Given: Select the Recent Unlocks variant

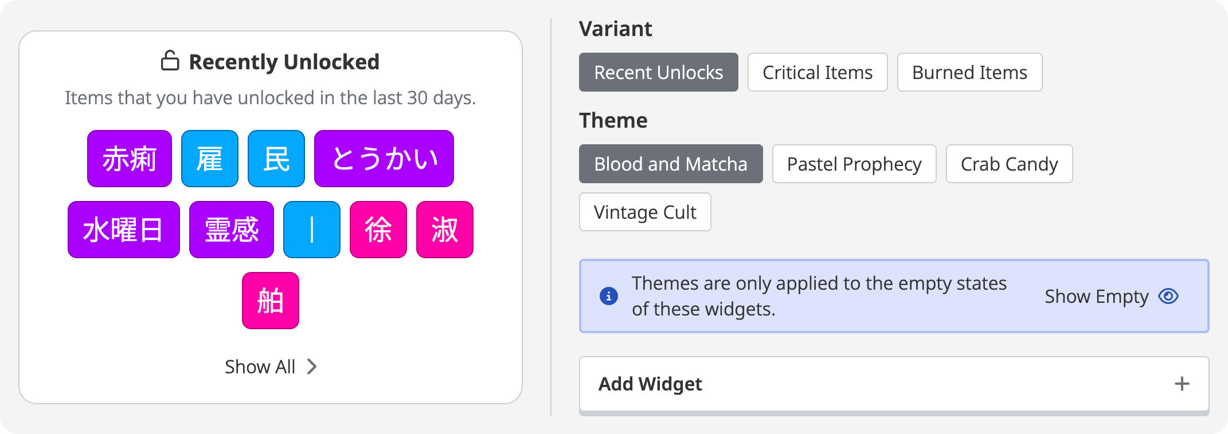Looking at the screenshot, I should click(658, 73).
